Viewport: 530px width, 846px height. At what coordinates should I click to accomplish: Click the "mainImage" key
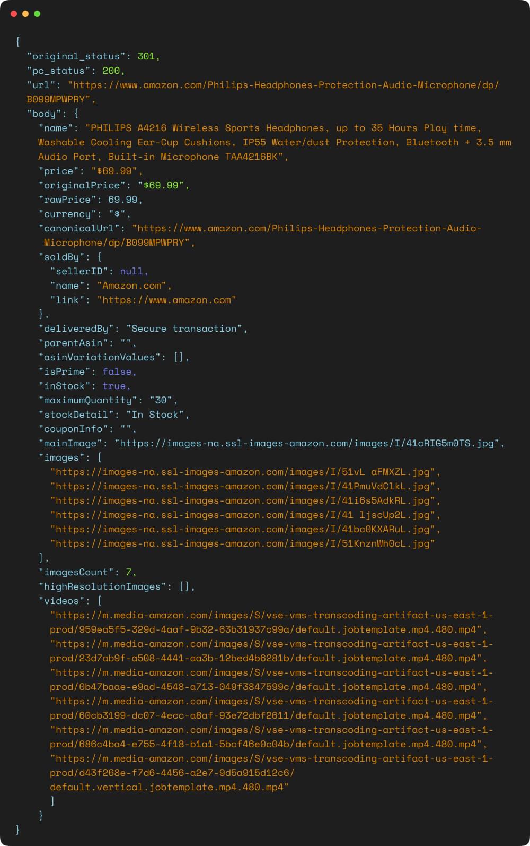[x=70, y=443]
